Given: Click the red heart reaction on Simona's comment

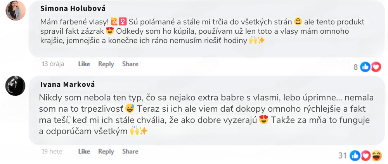Looking at the screenshot, I should coord(376,67).
